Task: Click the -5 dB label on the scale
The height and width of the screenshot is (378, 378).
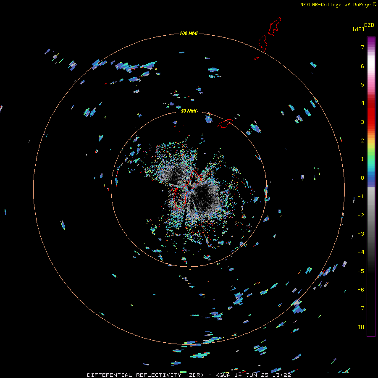Action: (x=361, y=271)
